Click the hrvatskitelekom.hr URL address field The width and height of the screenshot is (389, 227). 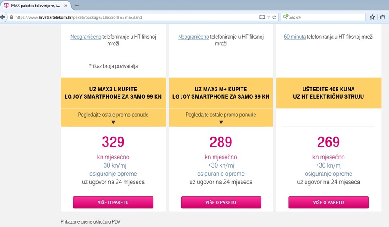click(130, 17)
